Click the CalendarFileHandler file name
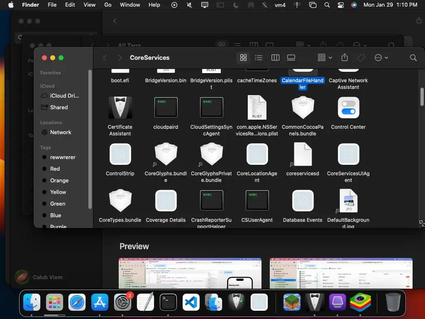The height and width of the screenshot is (319, 425). click(x=303, y=84)
